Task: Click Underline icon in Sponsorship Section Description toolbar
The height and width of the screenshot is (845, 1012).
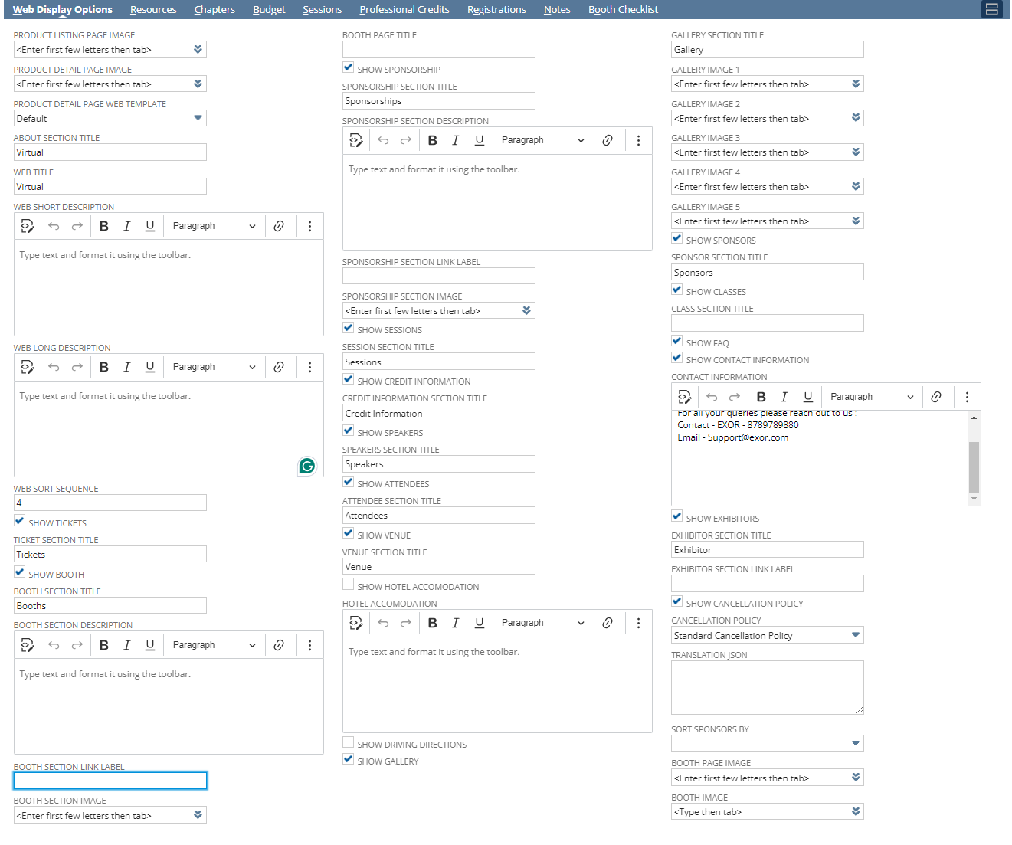Action: [479, 140]
